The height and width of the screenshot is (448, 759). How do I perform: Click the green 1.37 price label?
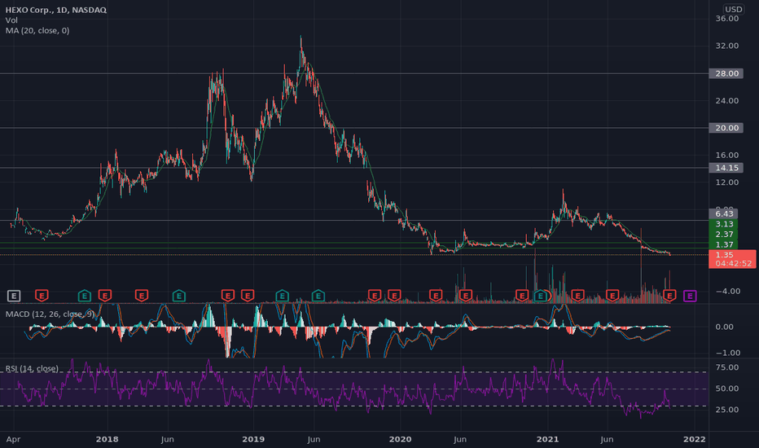coord(724,244)
